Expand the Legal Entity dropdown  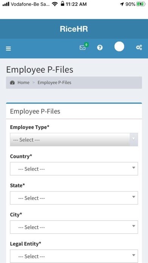tap(74, 256)
